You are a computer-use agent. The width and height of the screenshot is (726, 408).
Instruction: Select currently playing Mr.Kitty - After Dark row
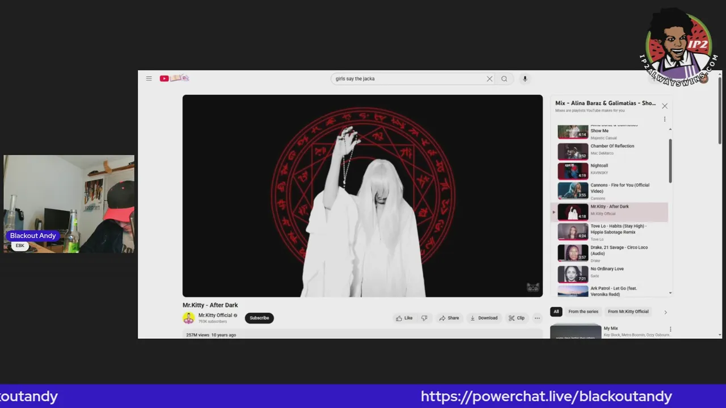pyautogui.click(x=610, y=211)
